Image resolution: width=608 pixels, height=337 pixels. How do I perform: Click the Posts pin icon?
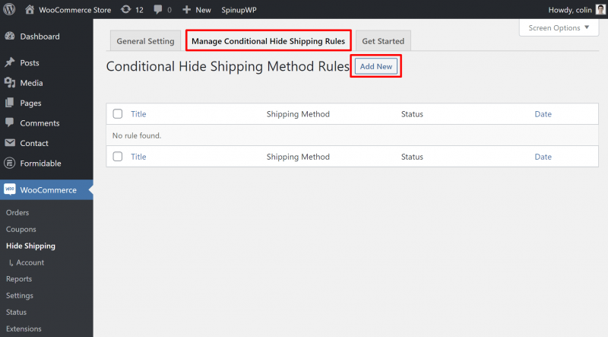(x=10, y=62)
